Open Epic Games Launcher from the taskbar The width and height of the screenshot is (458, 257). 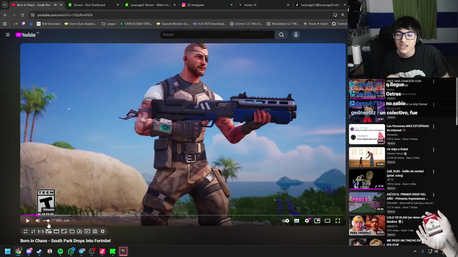coord(123,251)
